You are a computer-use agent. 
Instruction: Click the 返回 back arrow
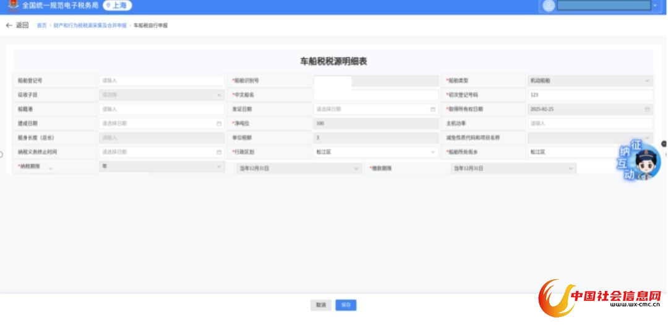(x=9, y=25)
